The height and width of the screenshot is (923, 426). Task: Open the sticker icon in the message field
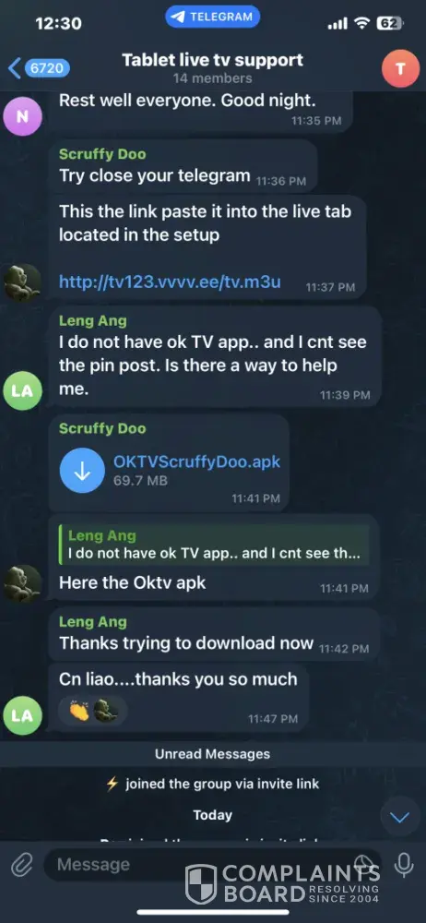pos(363,864)
